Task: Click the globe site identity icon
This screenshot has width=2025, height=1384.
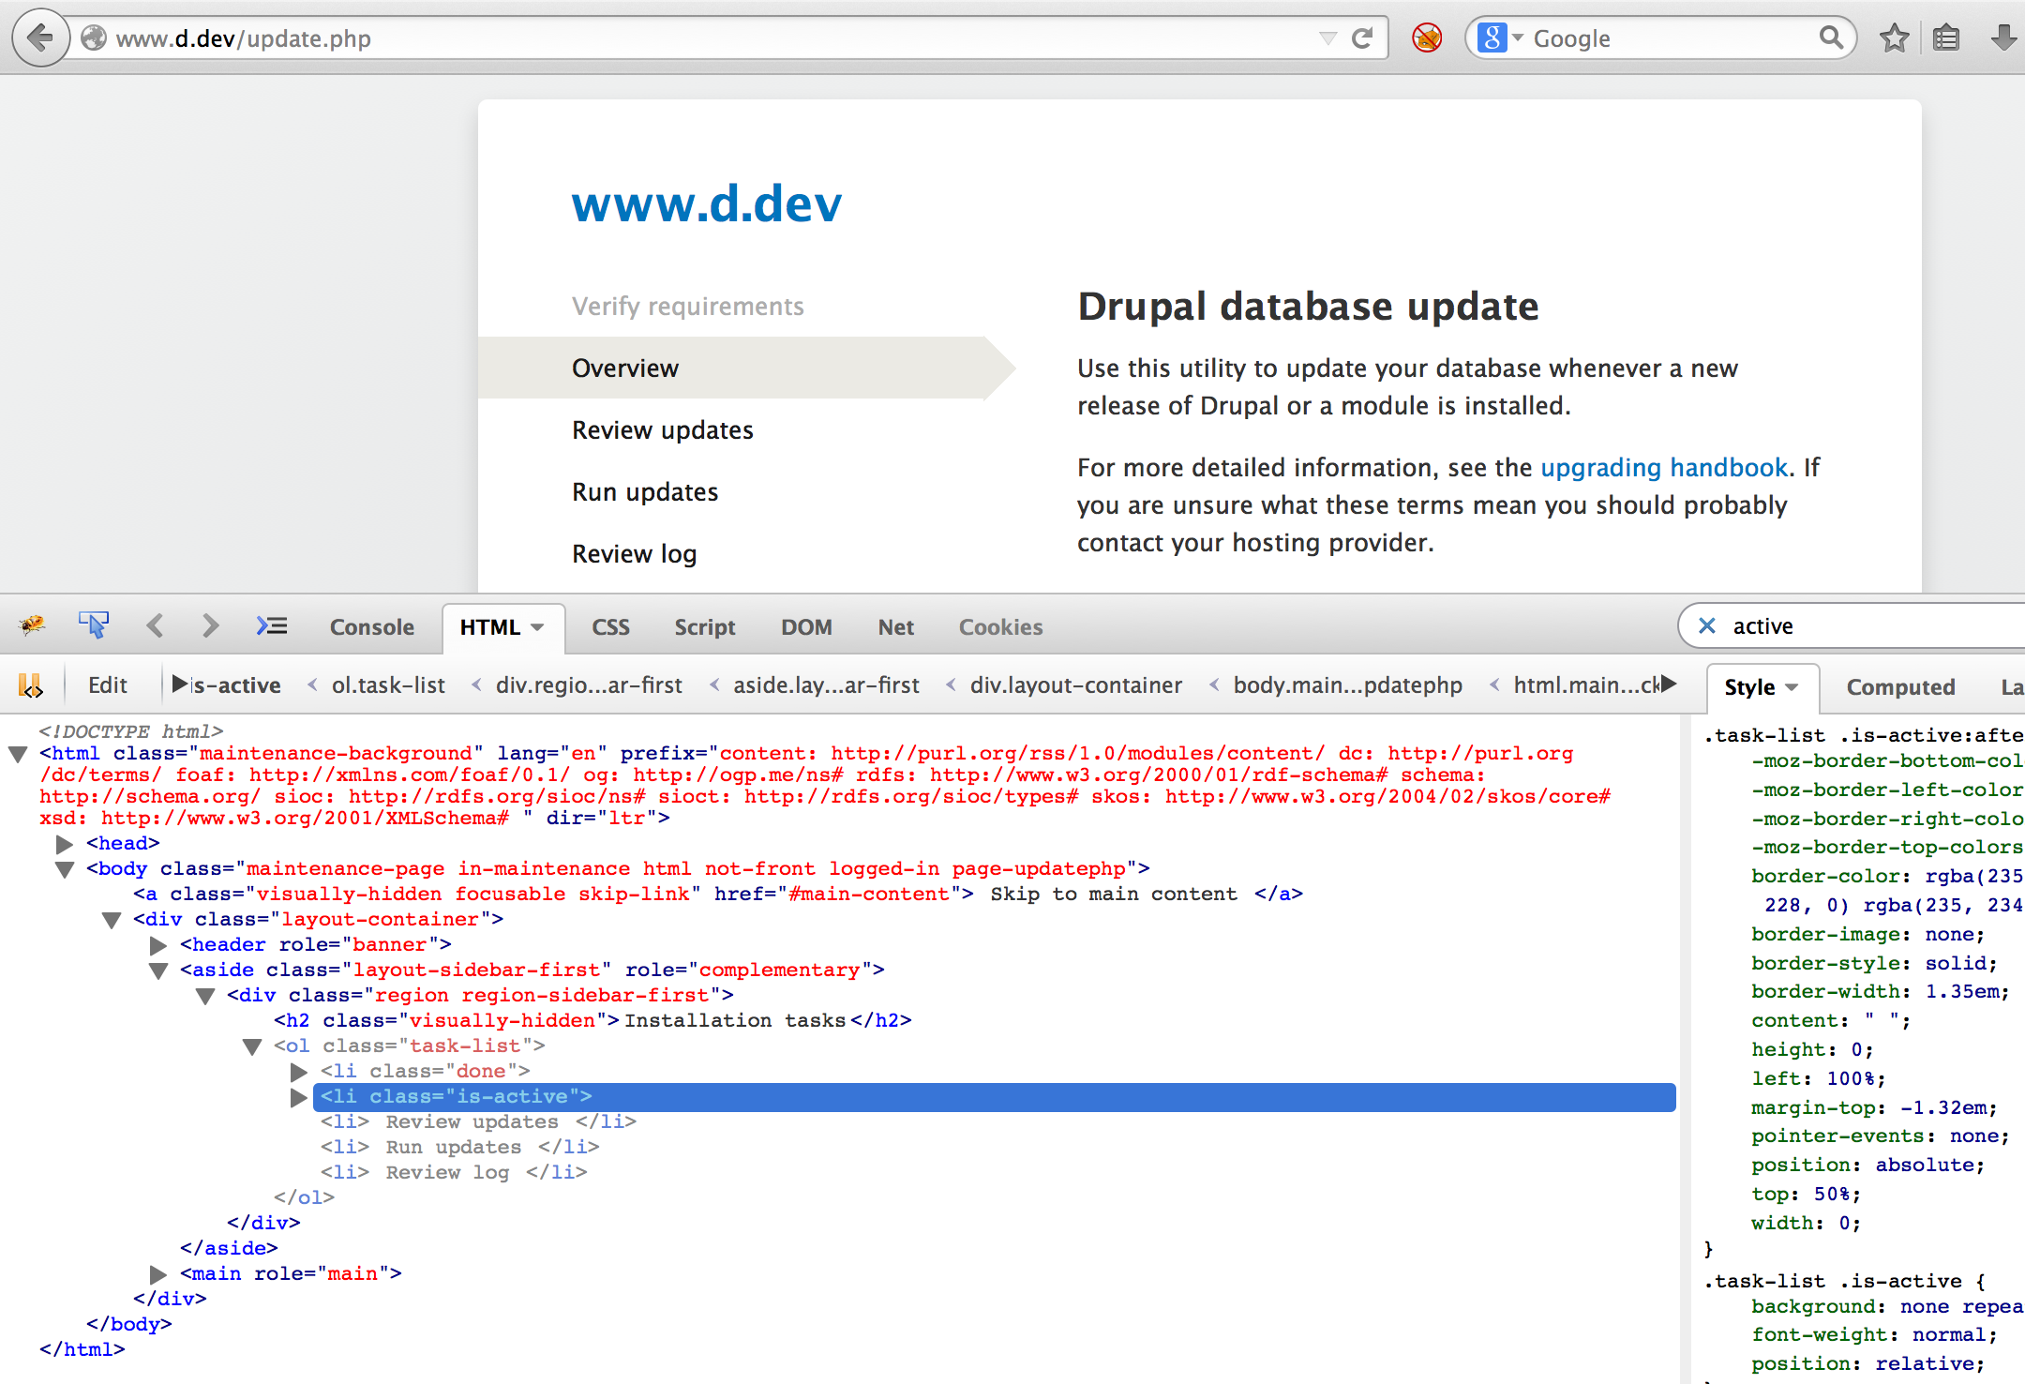Action: (x=94, y=38)
